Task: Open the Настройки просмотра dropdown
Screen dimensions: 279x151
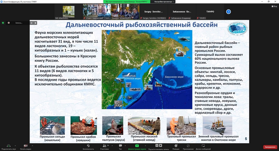Action: (164, 2)
